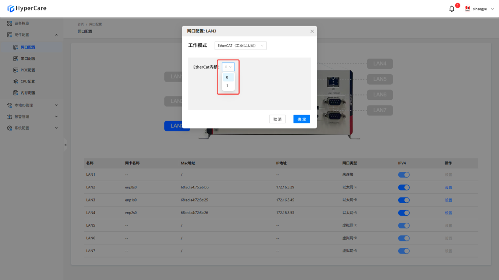Click the 网口配置 breadcrumb item
This screenshot has height=280, width=499.
click(x=96, y=24)
